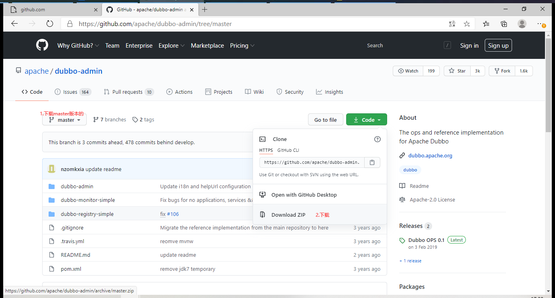Go back using browser back arrow

14,24
